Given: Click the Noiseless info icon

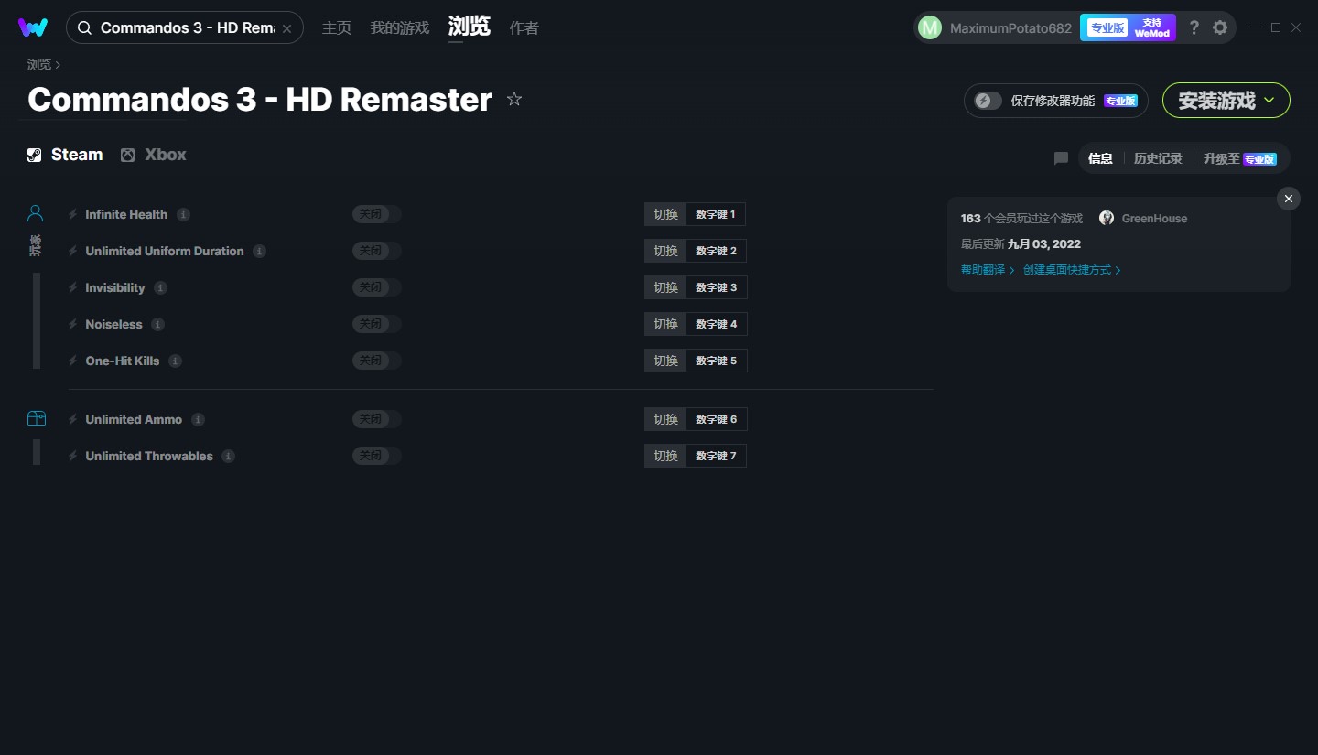Looking at the screenshot, I should tap(158, 324).
